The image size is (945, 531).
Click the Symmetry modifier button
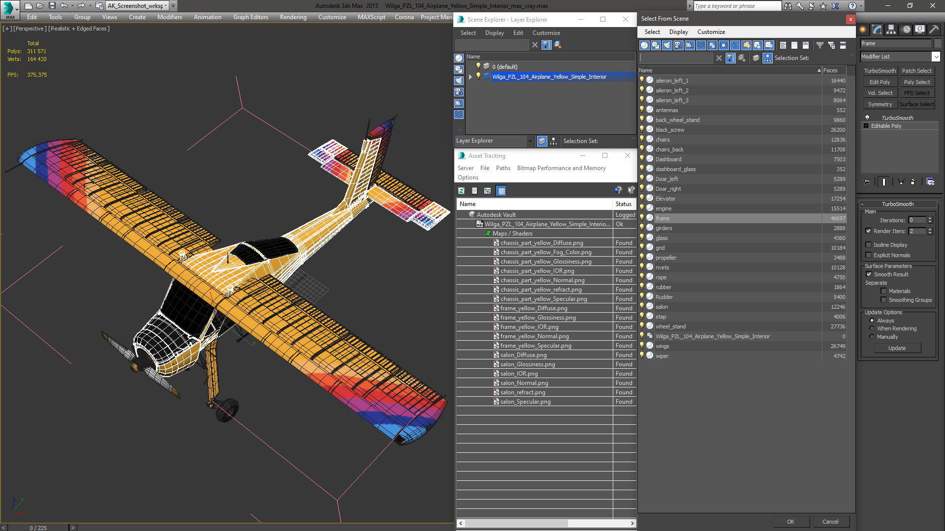pyautogui.click(x=880, y=104)
